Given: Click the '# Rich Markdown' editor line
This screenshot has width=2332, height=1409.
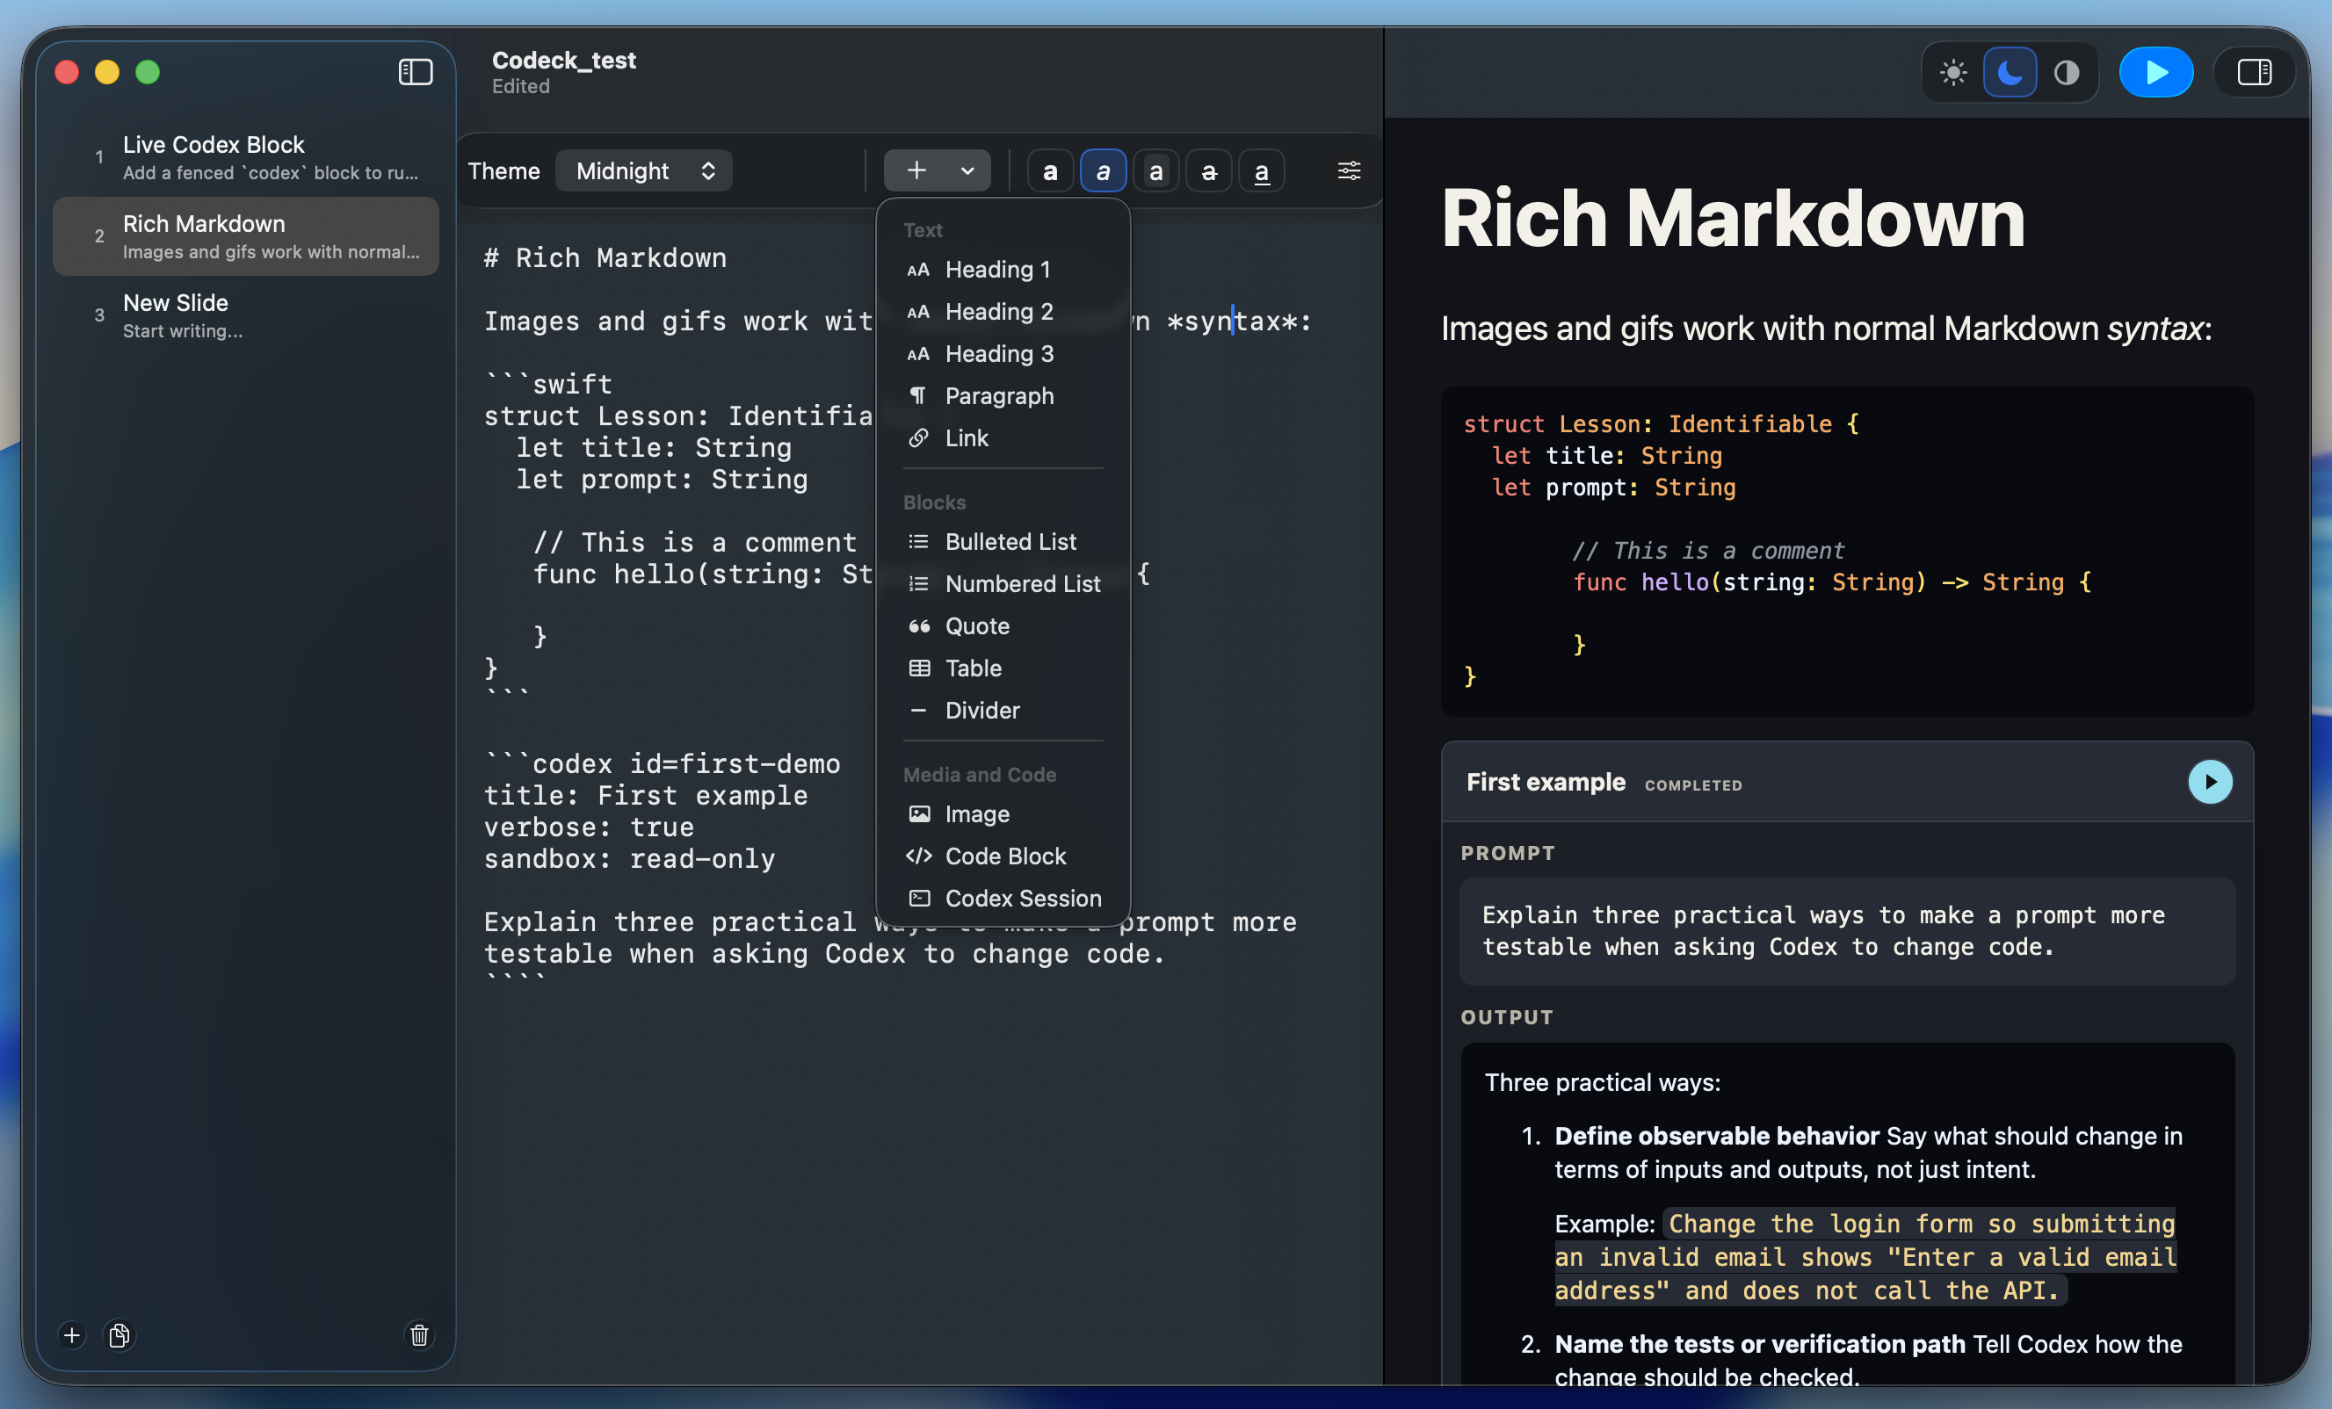Looking at the screenshot, I should [x=605, y=257].
